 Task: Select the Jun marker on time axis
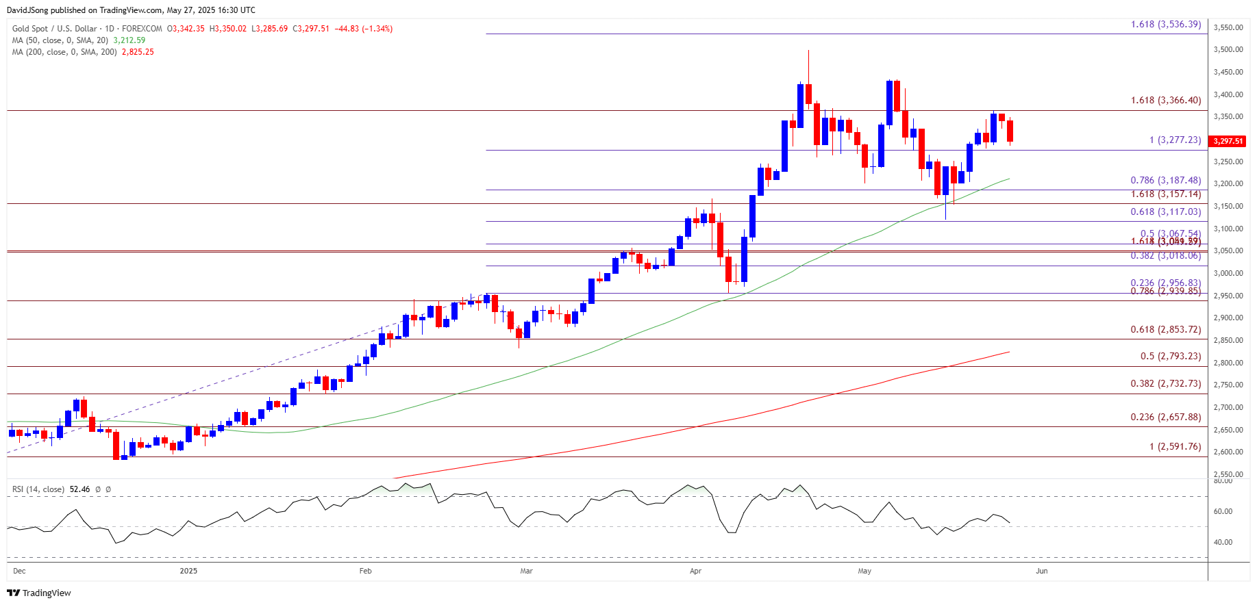1041,571
